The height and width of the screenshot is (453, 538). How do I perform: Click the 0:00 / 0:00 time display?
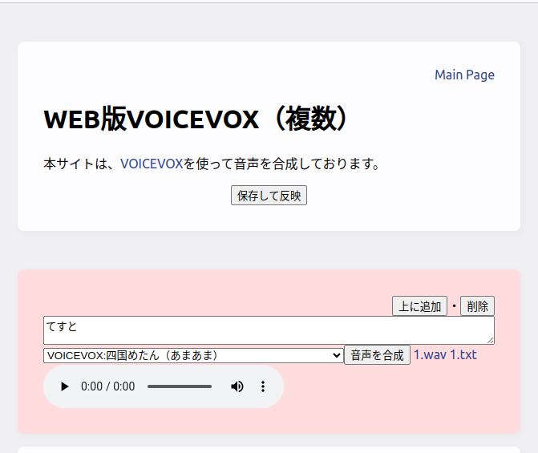[108, 386]
